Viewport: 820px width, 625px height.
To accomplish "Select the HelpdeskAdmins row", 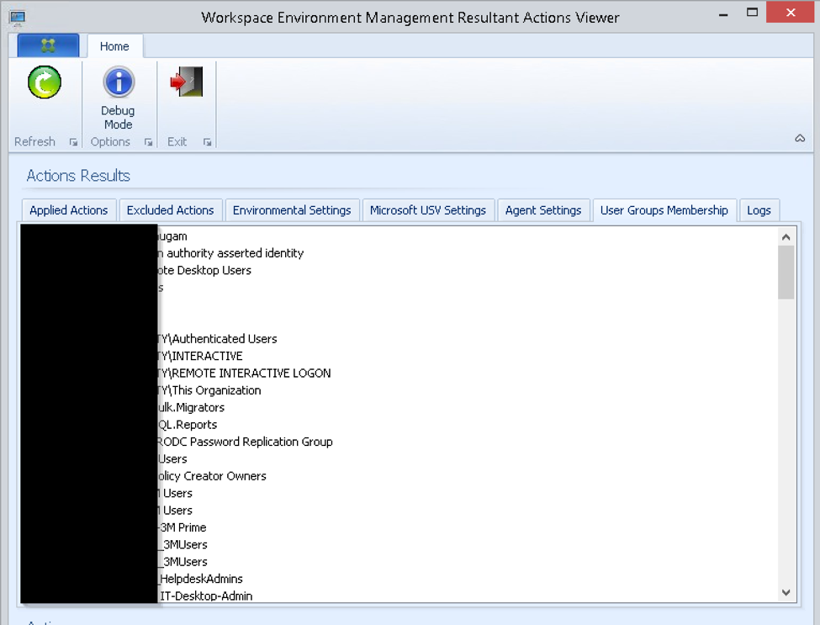I will point(400,579).
